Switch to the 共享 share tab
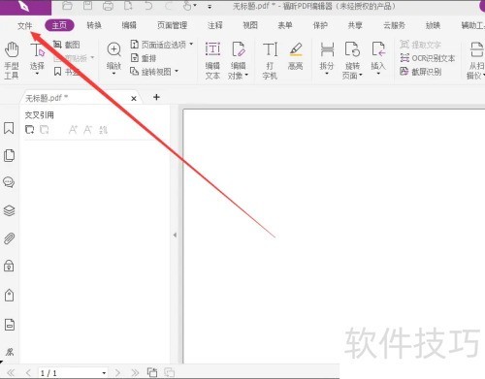 pos(355,25)
